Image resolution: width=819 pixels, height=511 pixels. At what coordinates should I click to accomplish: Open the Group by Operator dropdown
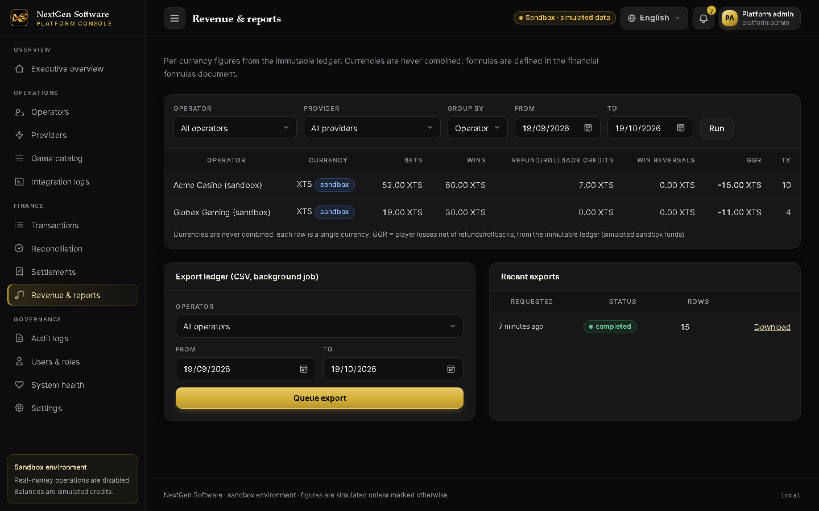478,128
